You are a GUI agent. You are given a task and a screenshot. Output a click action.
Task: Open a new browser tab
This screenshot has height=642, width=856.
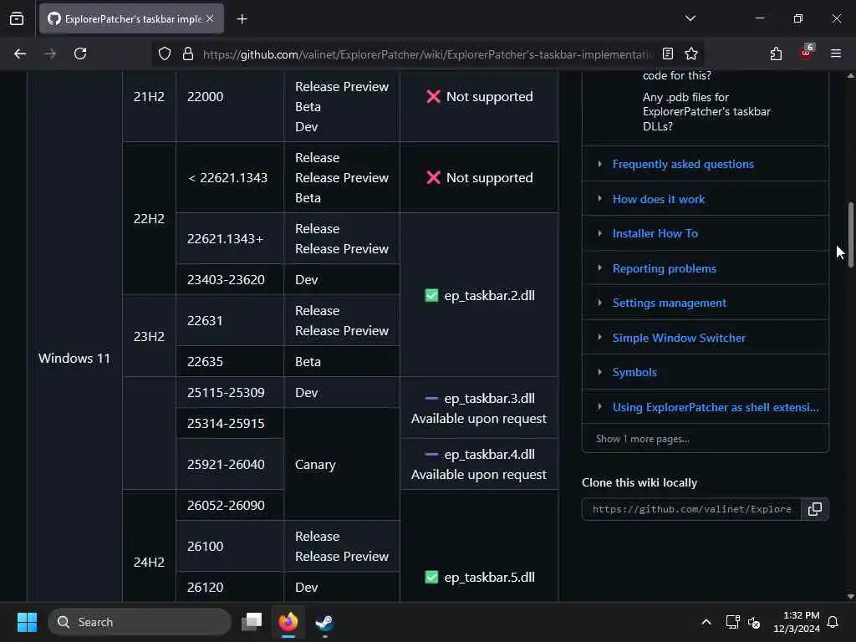point(242,19)
